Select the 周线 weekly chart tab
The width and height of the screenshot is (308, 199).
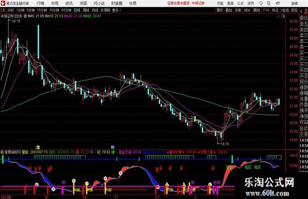(x=86, y=10)
